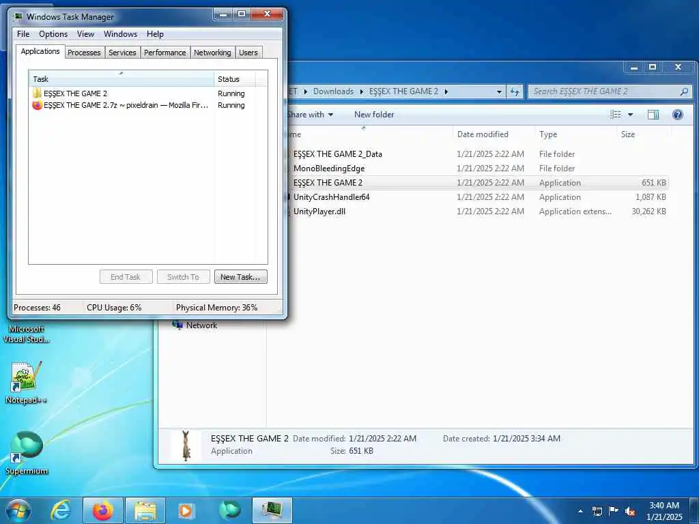Switch to the Networking tab
699x524 pixels.
(212, 53)
